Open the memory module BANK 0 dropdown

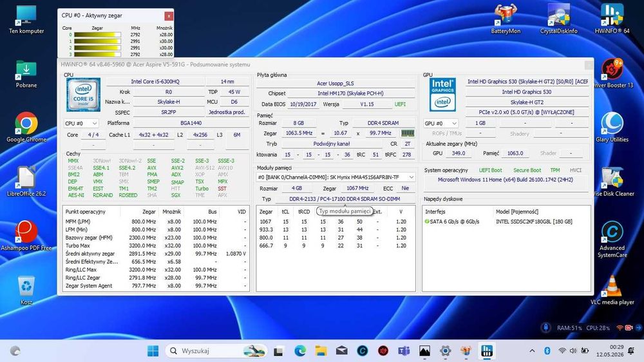336,177
